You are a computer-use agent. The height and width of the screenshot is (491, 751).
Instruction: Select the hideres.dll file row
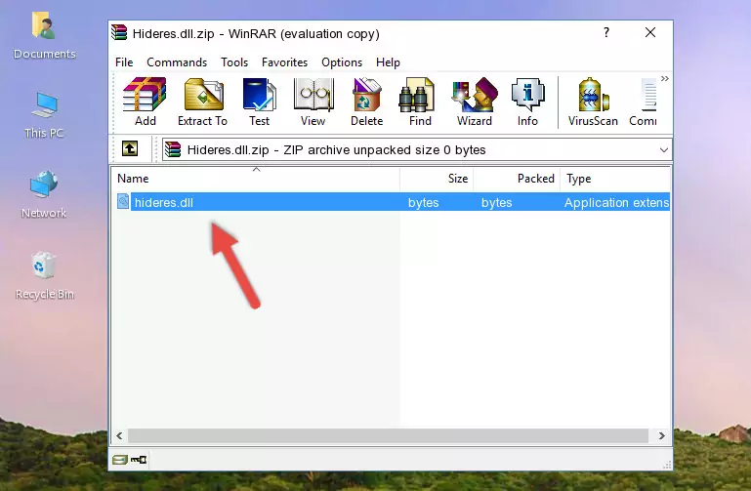pos(392,202)
